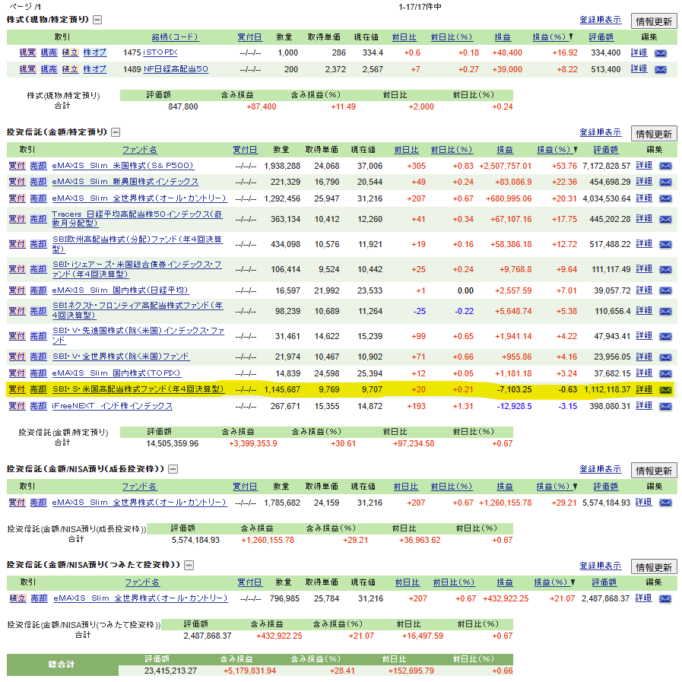Collapse the 投資信託 NISA預り(つみたて投資枠) section
Viewport: 682px width, 682px height.
coord(189,566)
